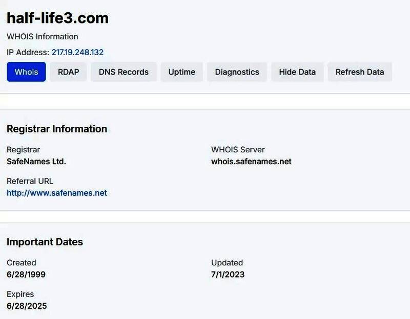Click the half-life3.com domain heading

[57, 18]
